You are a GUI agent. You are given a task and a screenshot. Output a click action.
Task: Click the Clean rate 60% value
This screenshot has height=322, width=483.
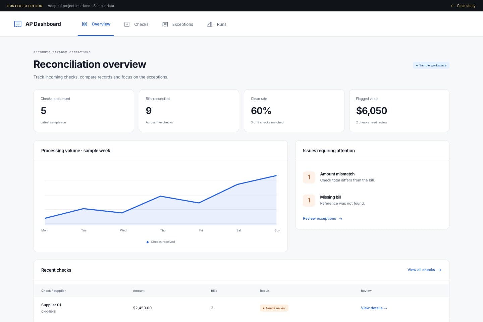[x=261, y=111]
